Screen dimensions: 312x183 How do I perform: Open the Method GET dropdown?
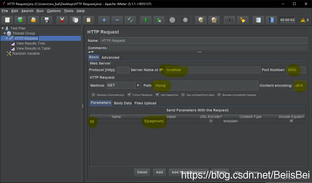pos(138,85)
